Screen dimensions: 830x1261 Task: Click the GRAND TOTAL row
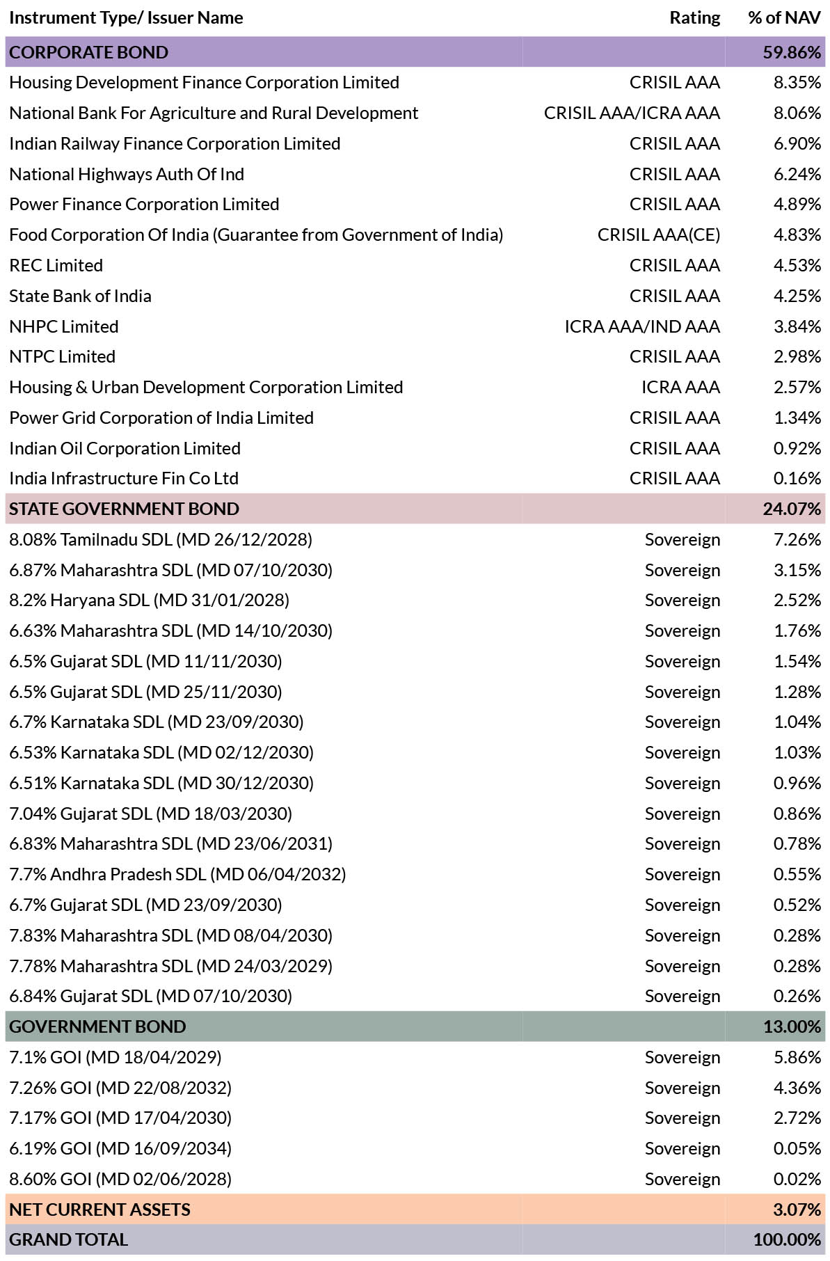68,1239
